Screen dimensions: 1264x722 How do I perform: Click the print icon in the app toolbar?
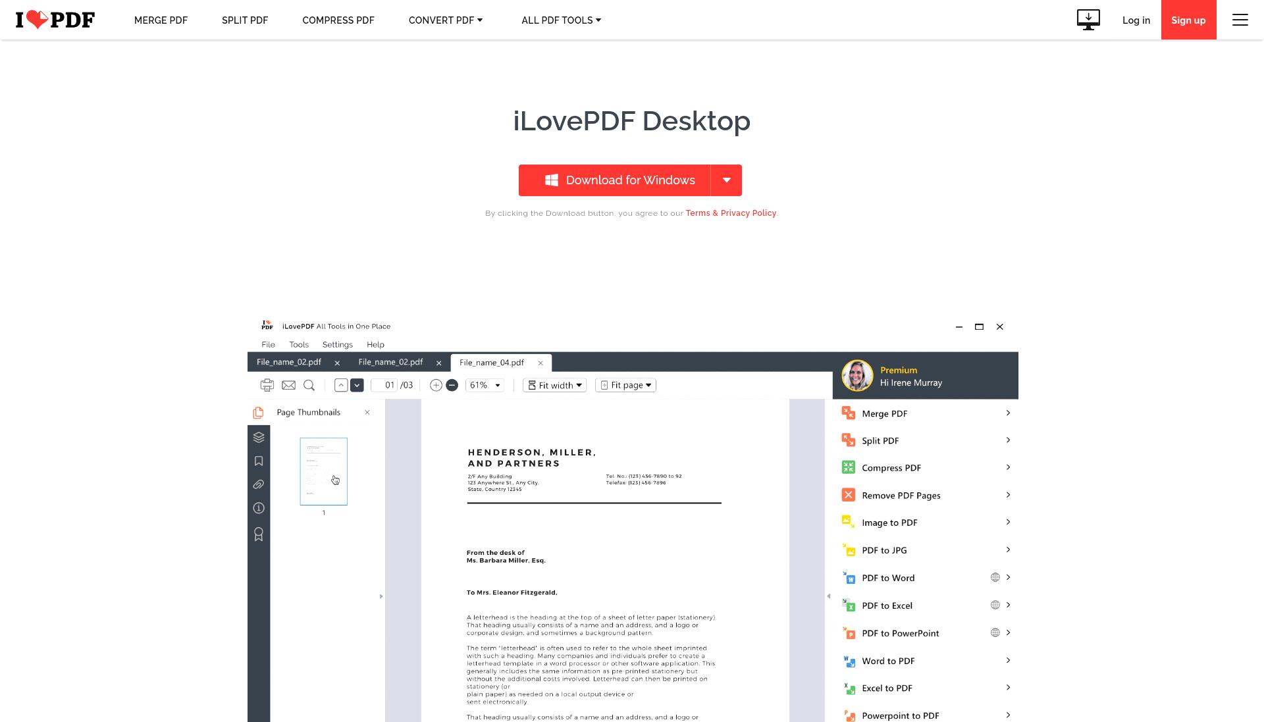267,385
